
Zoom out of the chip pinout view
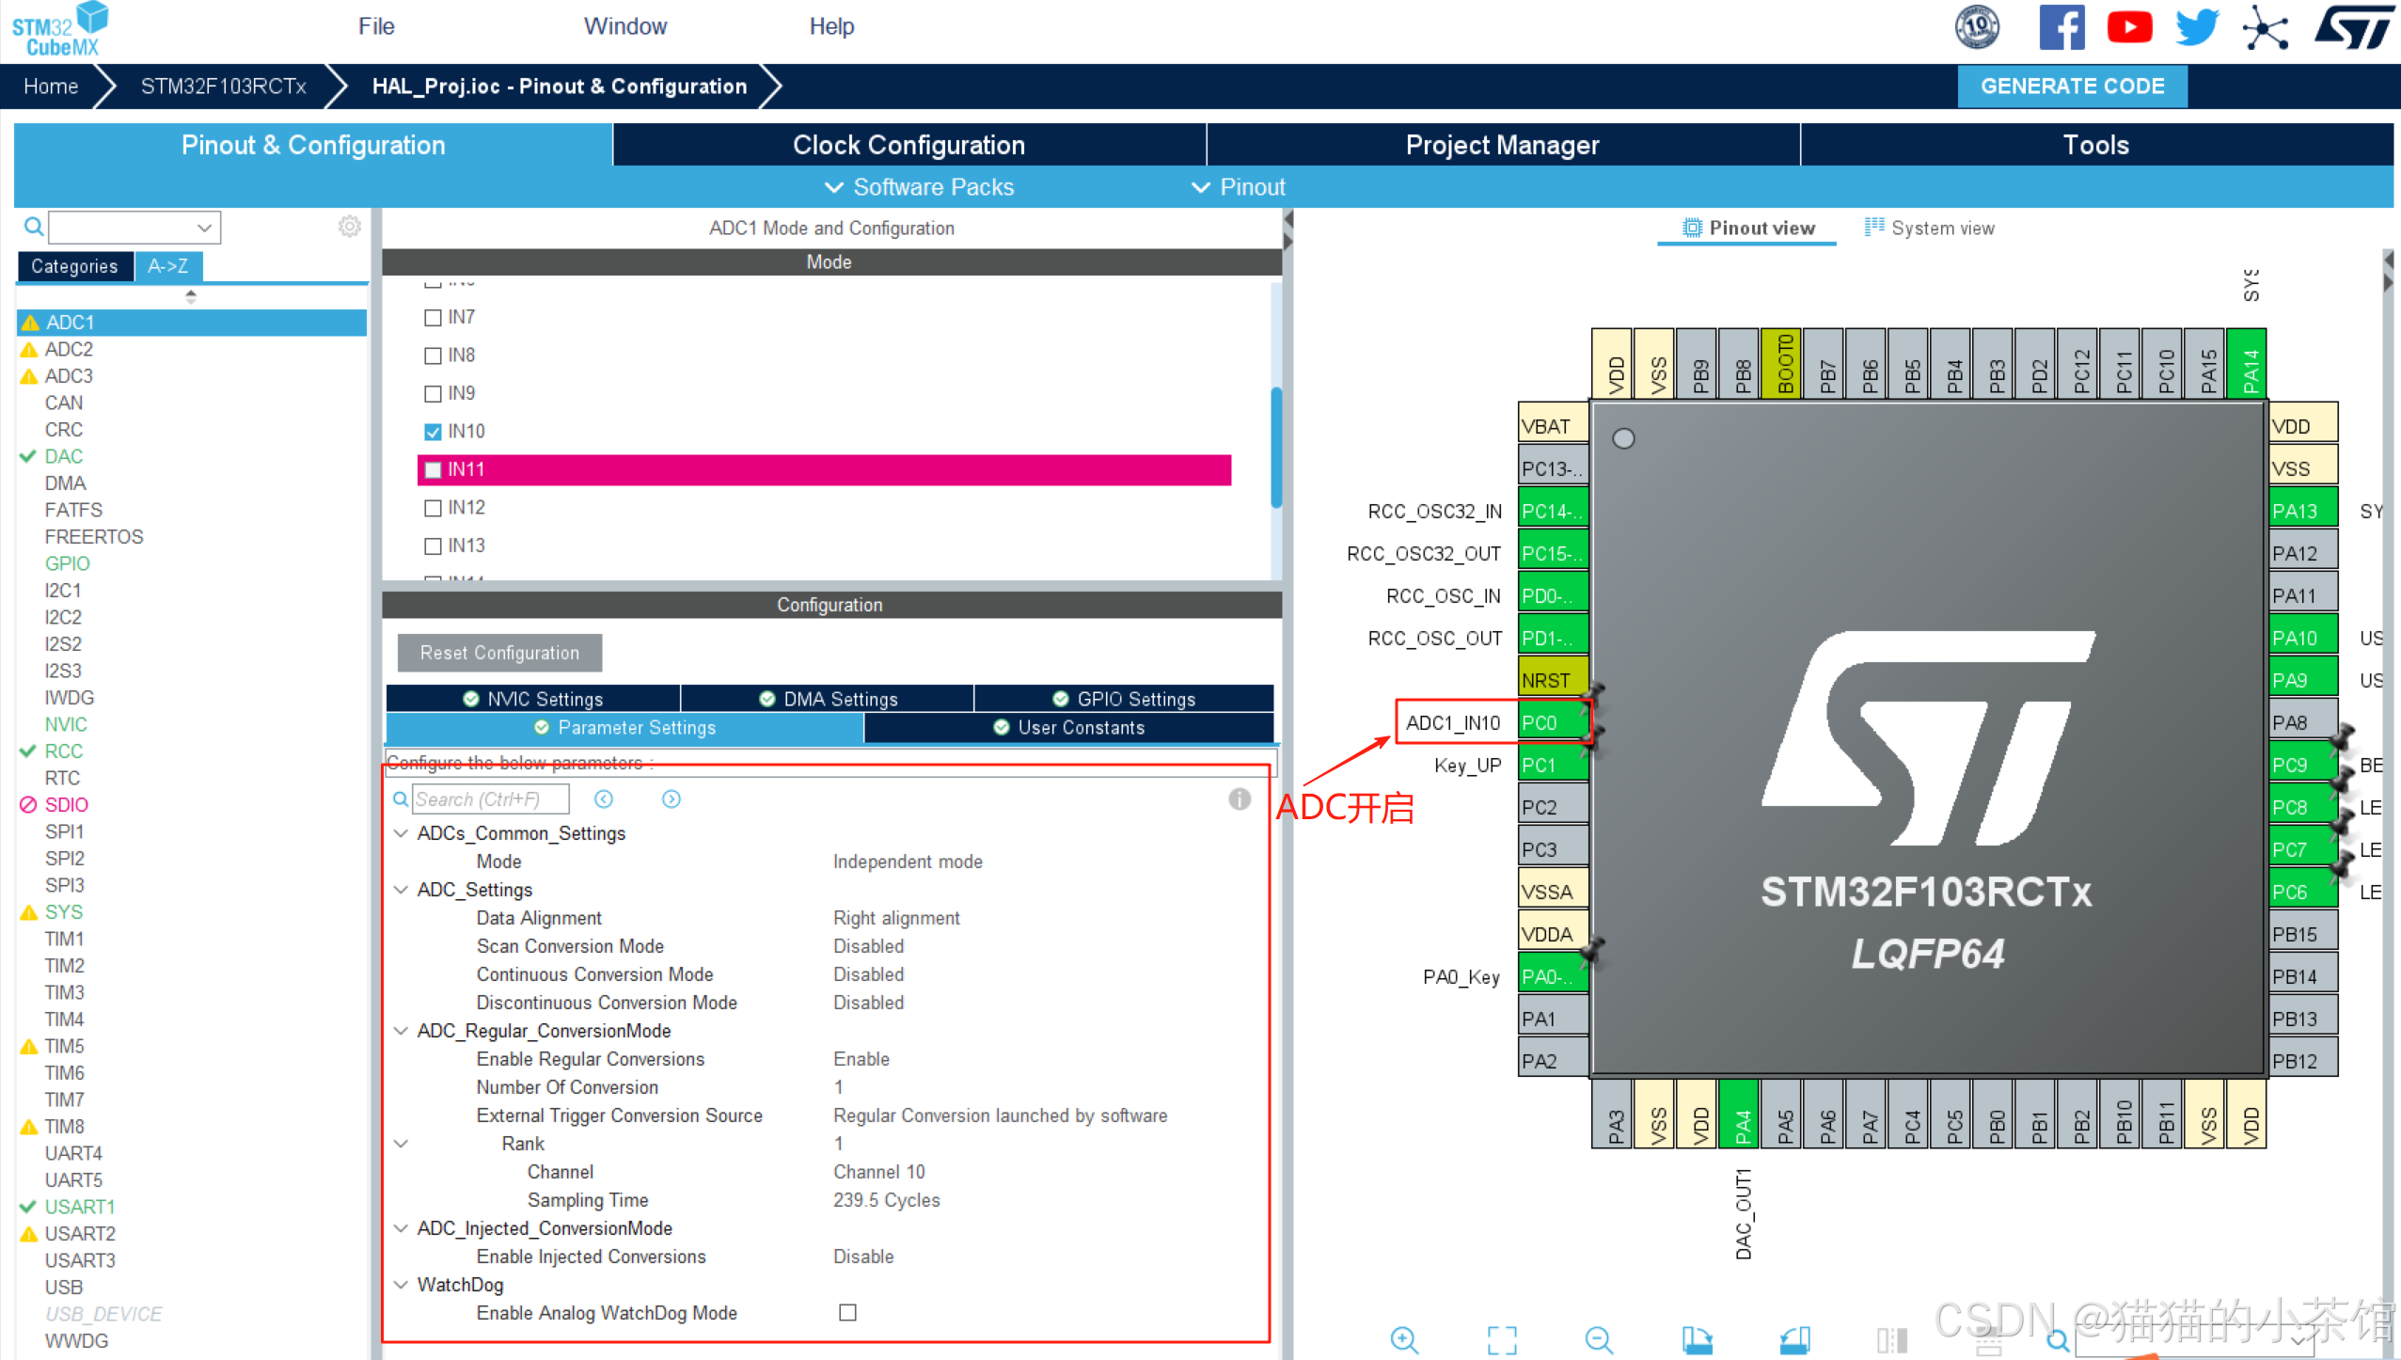[x=1599, y=1339]
